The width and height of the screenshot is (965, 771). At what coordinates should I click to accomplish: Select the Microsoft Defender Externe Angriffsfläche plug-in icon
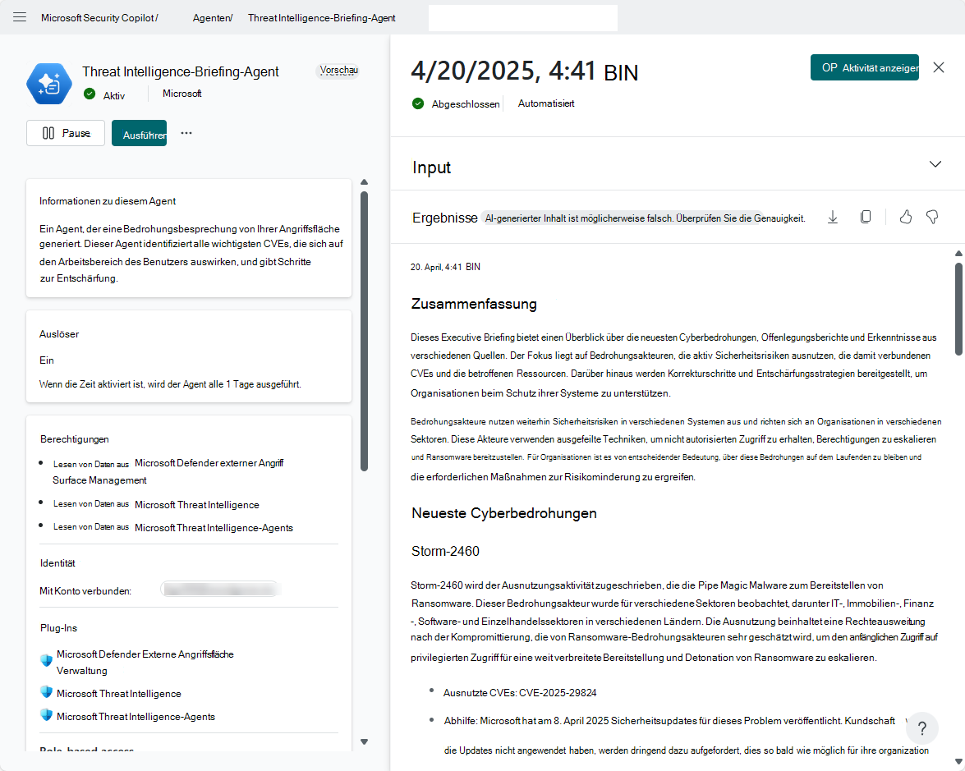click(x=47, y=660)
